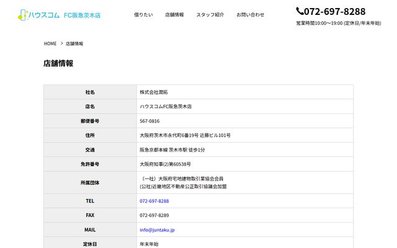Screen dimensions: 397x248
Task: Click the 店名 row label
Action: (90, 107)
